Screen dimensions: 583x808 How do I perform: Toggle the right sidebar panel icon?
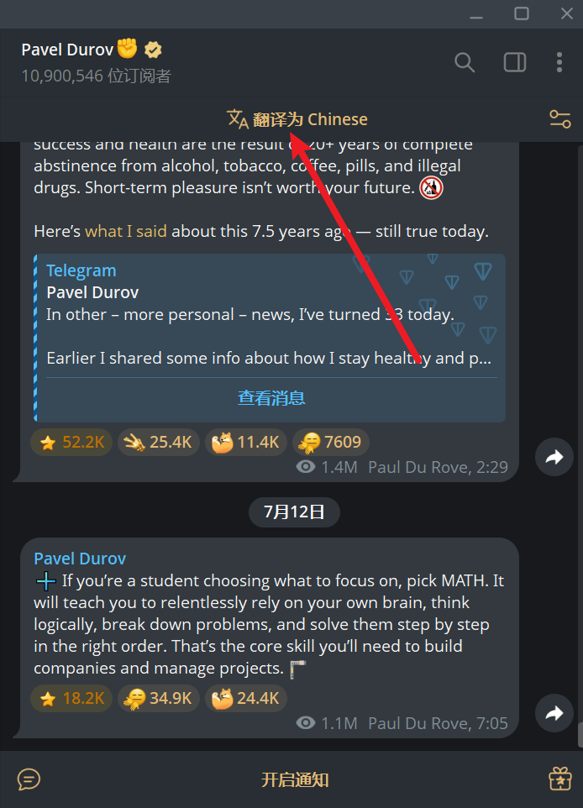point(514,62)
